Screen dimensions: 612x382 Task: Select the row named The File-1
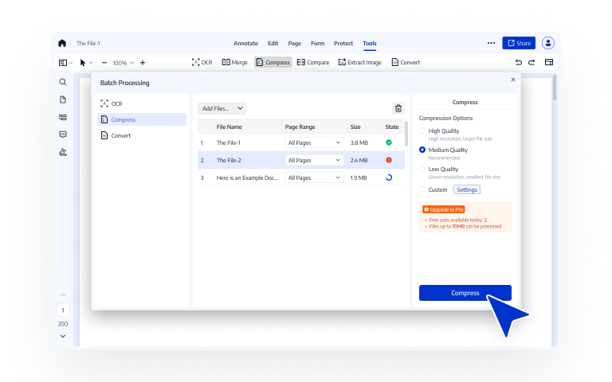(301, 142)
